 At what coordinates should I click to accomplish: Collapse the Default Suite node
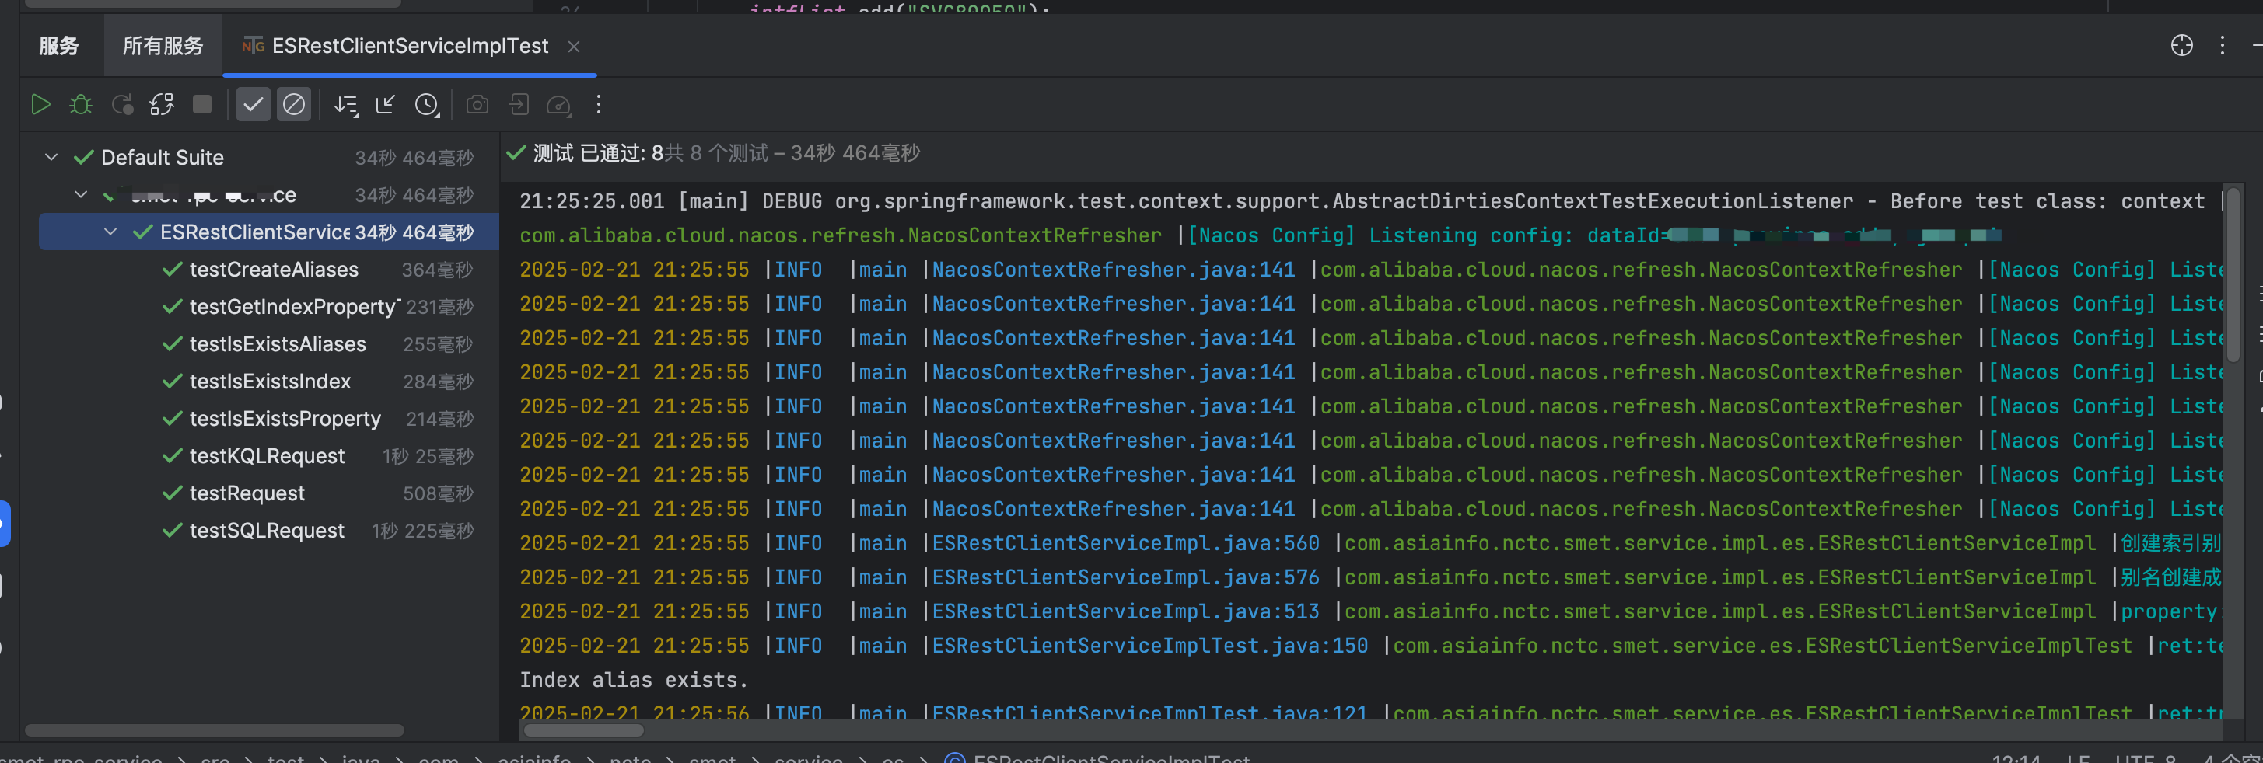click(x=51, y=157)
